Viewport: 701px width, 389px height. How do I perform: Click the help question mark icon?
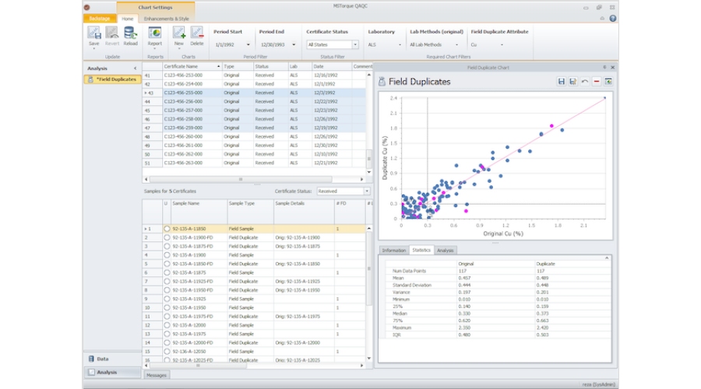[x=613, y=18]
